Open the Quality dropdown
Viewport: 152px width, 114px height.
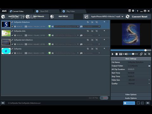(x=139, y=84)
